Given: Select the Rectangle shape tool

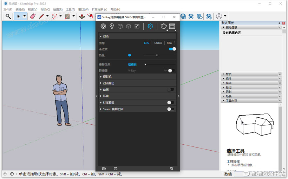Looking at the screenshot, I should (67, 16).
